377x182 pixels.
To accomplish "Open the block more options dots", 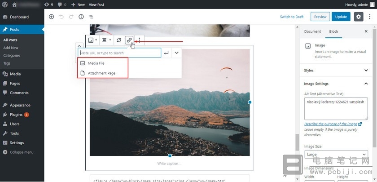I will tap(139, 40).
